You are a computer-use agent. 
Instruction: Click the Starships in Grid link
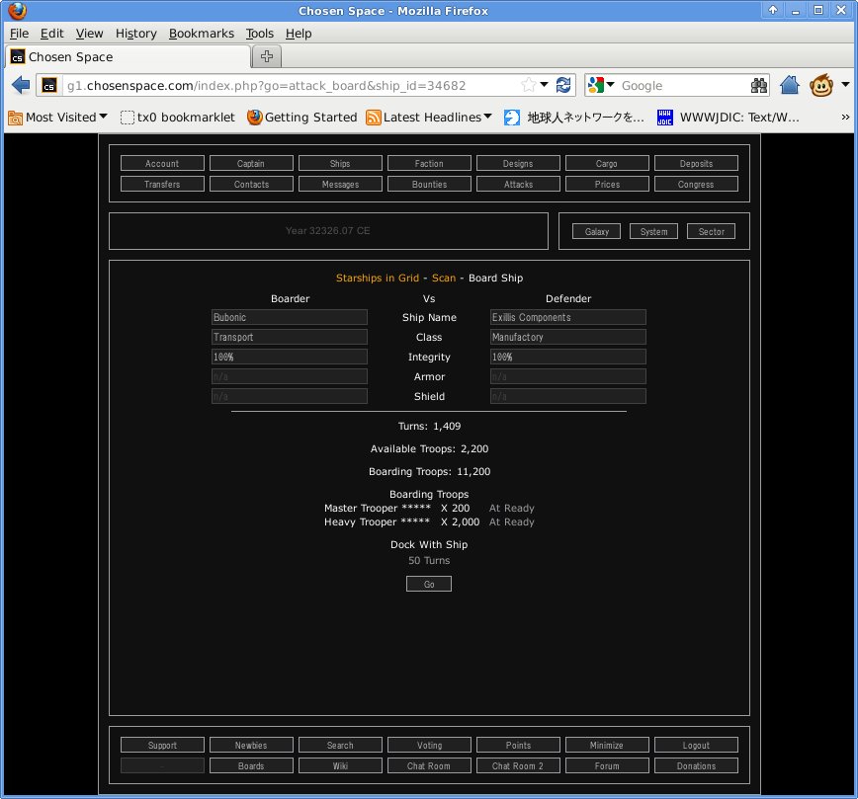pos(378,278)
